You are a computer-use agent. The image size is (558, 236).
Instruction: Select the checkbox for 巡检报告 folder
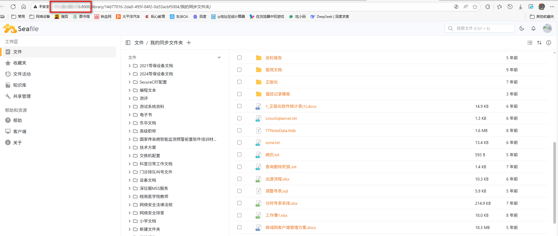tap(239, 58)
